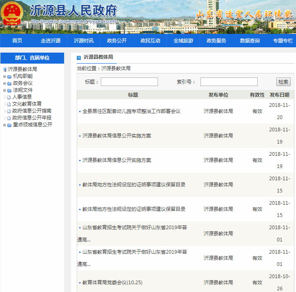This screenshot has width=296, height=292.
Task: Click the document icon beside 人事信息
Action: 9,97
